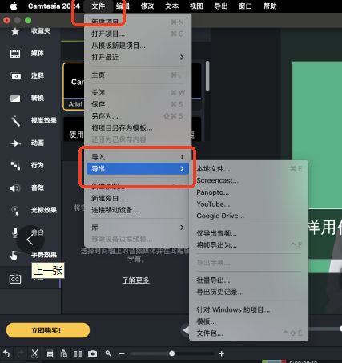Choose 打开项目… from the File menu
Viewport: 342px width, 363px height.
[138, 34]
